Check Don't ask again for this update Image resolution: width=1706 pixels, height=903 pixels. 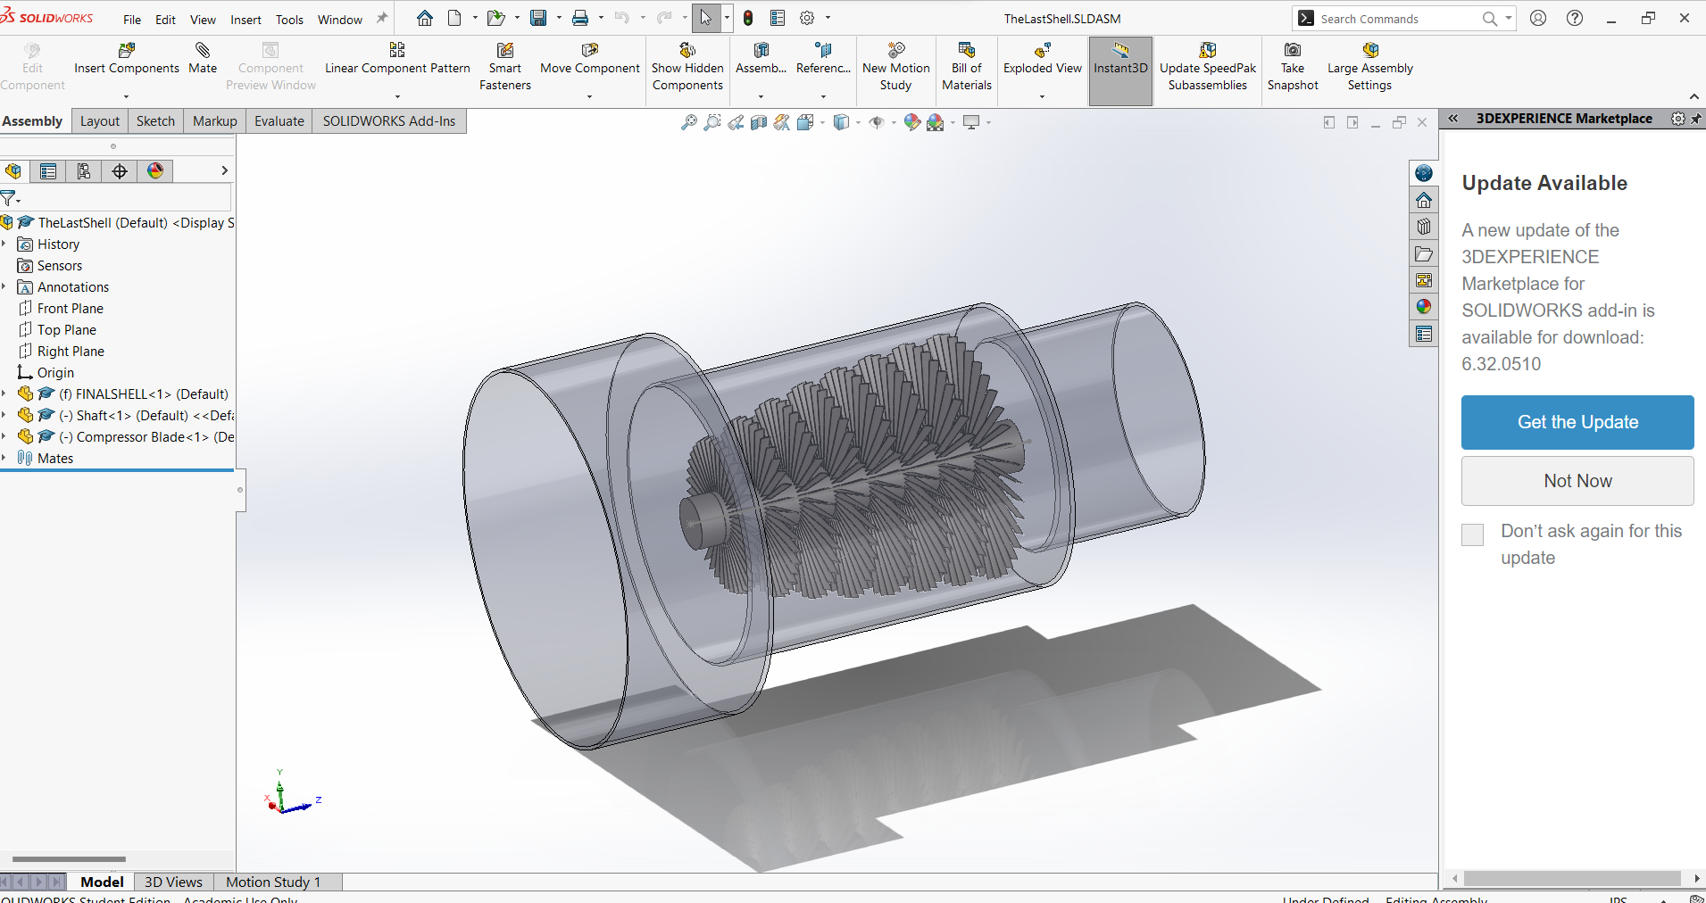click(1473, 534)
